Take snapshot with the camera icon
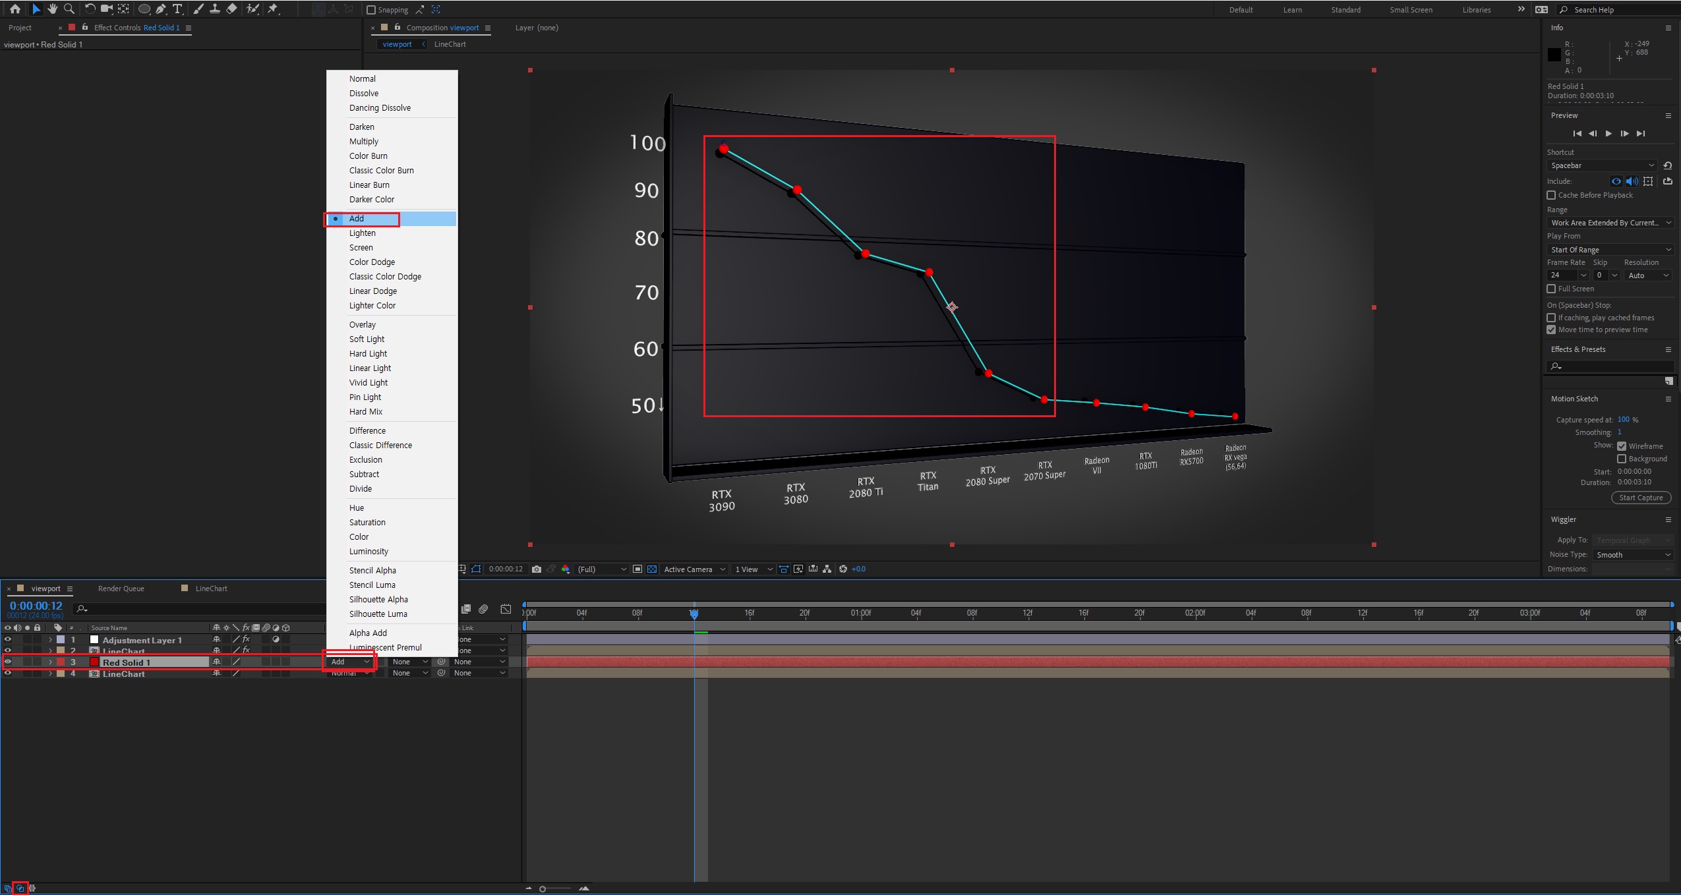The width and height of the screenshot is (1681, 895). click(x=537, y=569)
